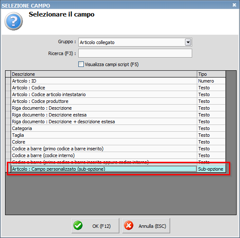Select Codice a barre (codice interno) row
240x238 pixels.
point(118,155)
